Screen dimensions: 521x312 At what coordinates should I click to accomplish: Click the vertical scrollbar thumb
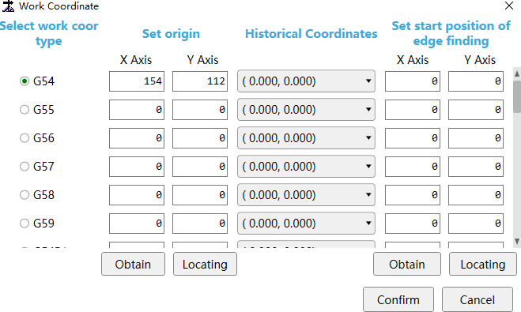click(517, 96)
